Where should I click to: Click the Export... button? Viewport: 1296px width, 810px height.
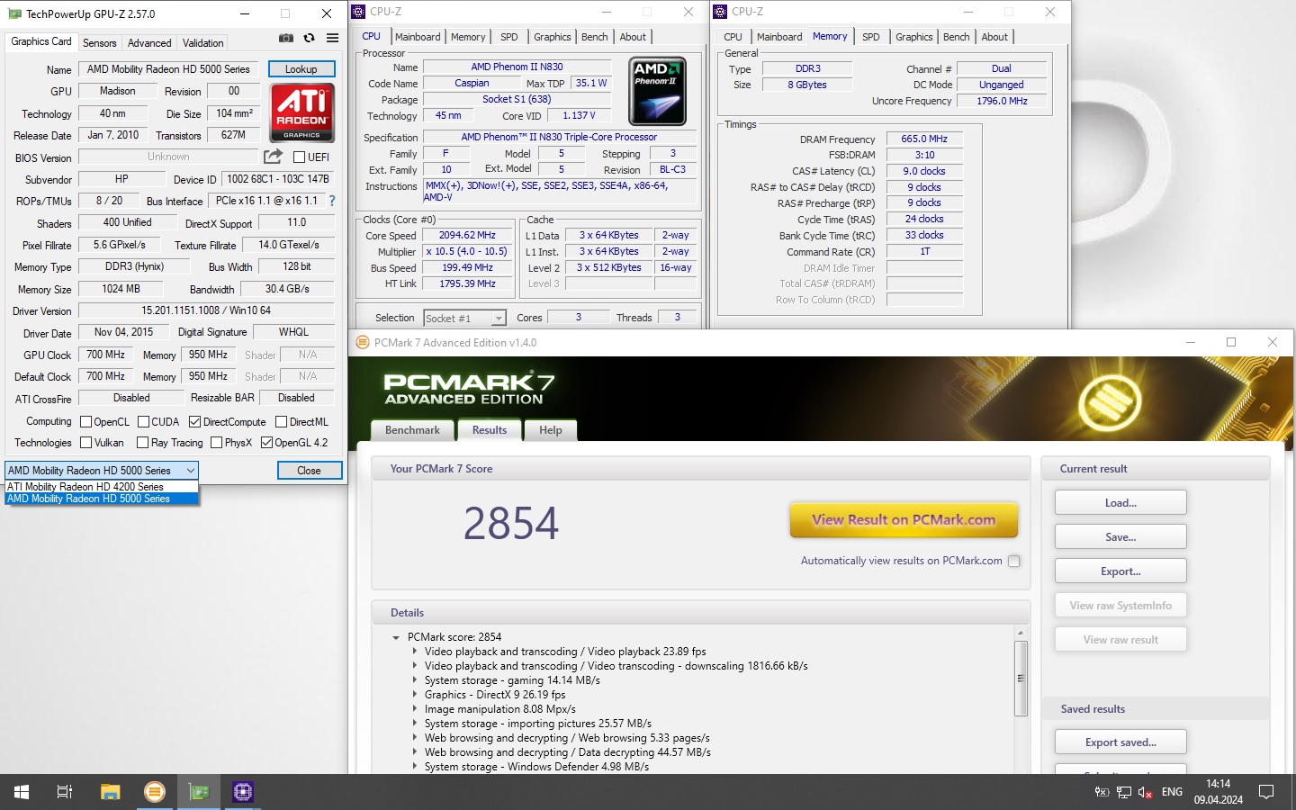click(1120, 571)
